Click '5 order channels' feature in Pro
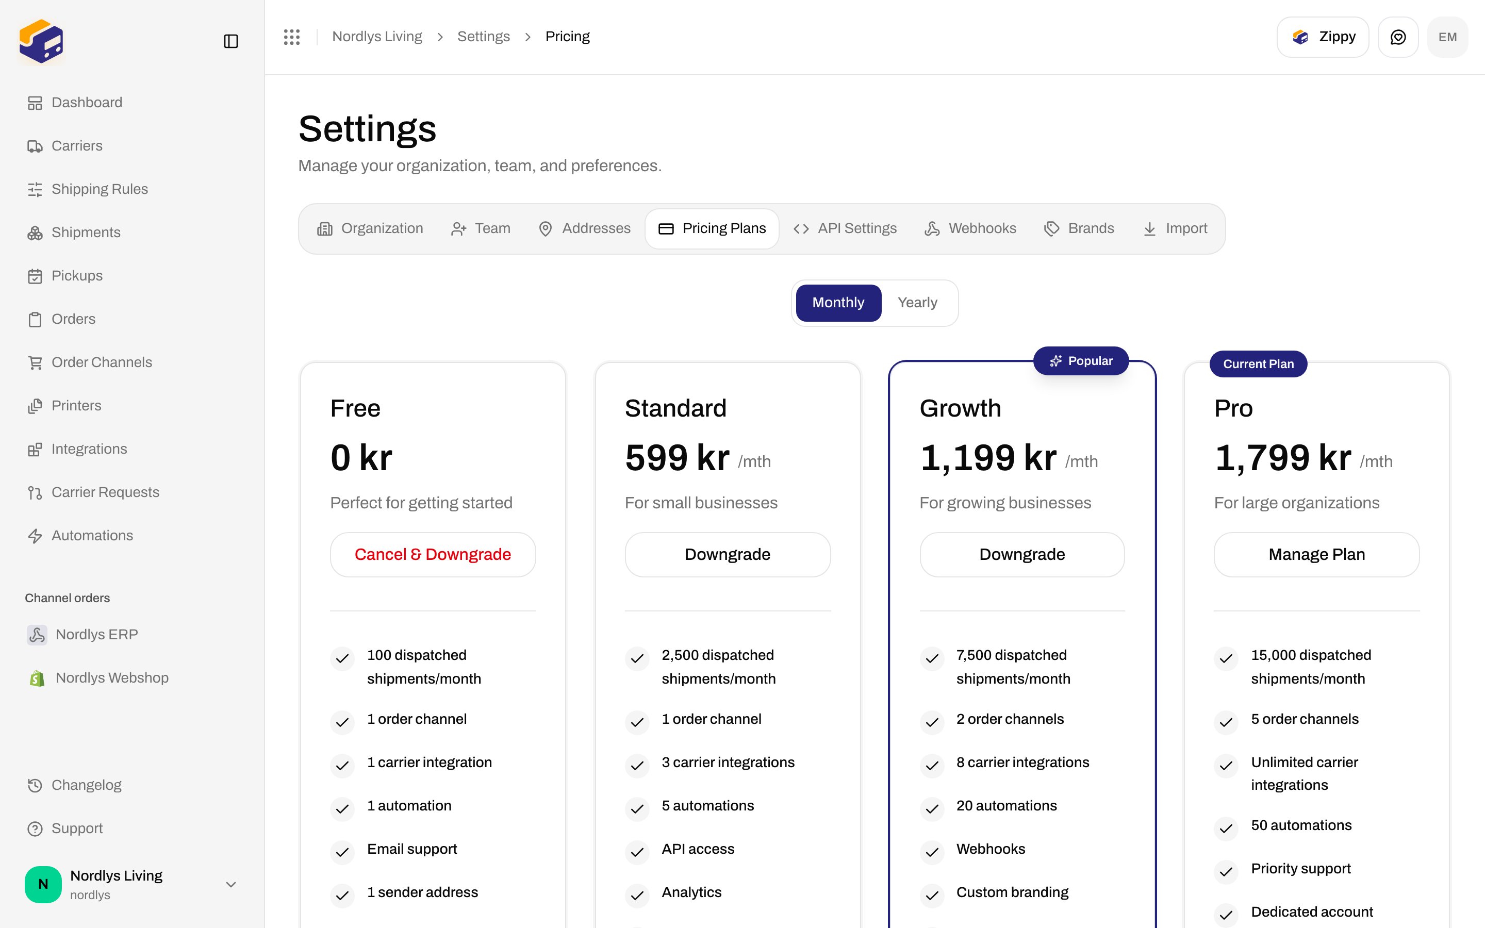 [1305, 719]
